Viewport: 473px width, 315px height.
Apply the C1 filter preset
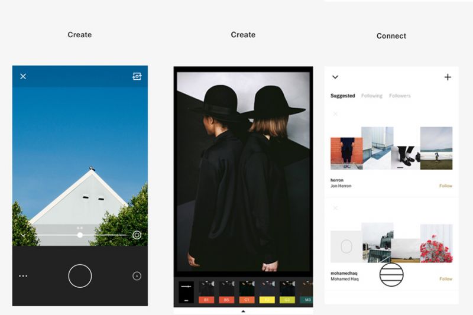click(247, 292)
